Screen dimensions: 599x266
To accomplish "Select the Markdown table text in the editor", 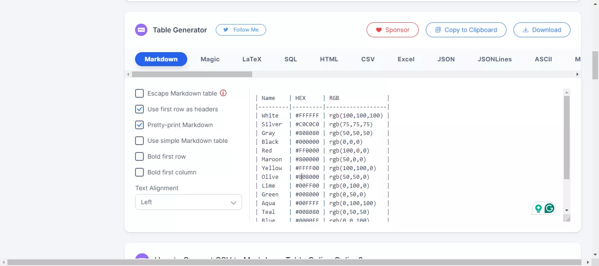I will [320, 153].
